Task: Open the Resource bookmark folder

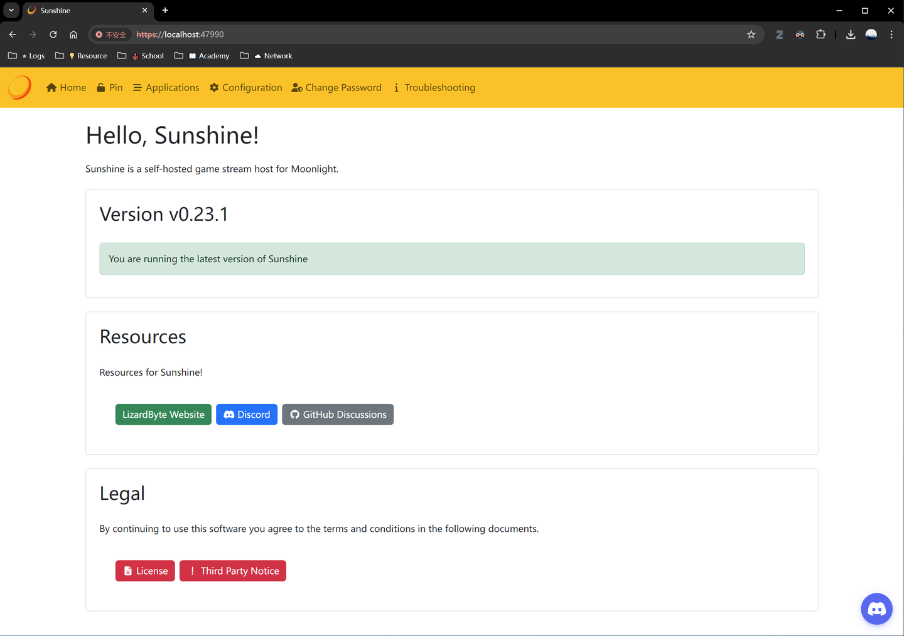Action: [x=81, y=56]
